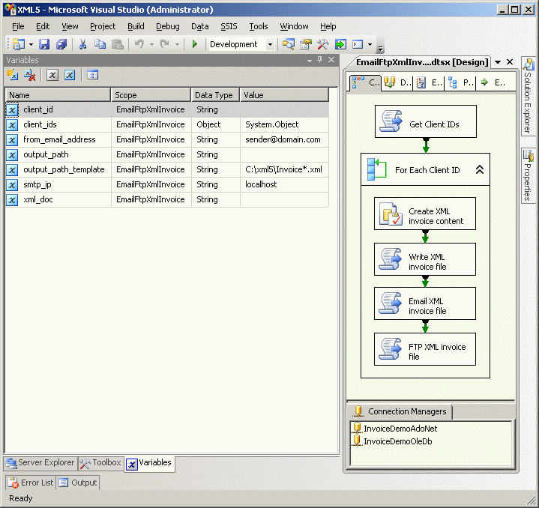
Task: Open the document tab list dropdown arrow
Action: click(x=497, y=62)
